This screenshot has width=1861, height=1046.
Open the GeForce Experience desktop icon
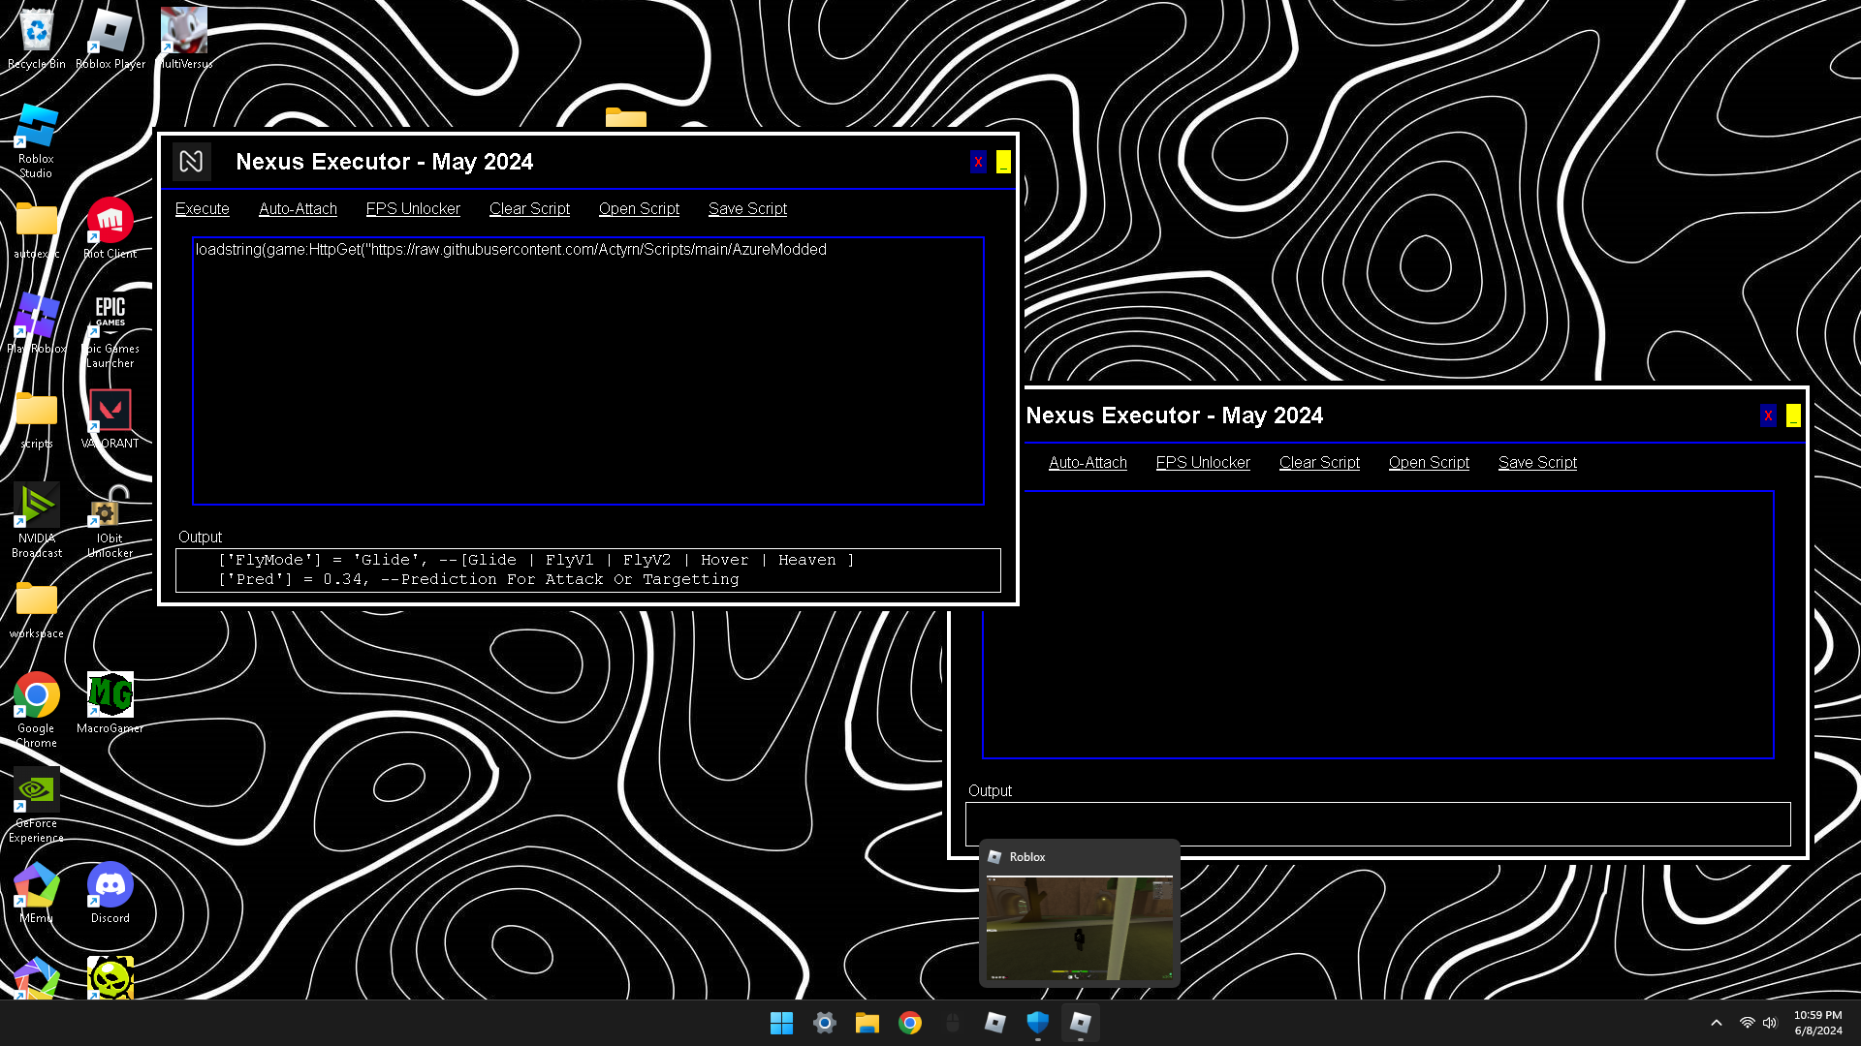tap(36, 790)
